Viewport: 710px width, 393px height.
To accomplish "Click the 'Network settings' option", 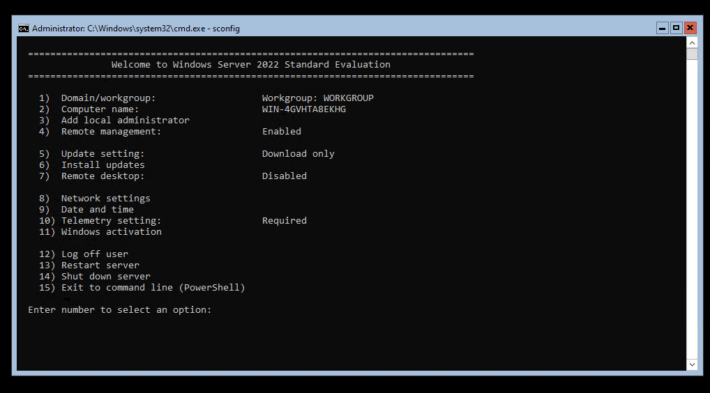I will [x=95, y=199].
